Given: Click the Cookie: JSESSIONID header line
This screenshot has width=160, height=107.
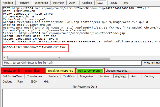Looking at the screenshot, I should 82,42.
